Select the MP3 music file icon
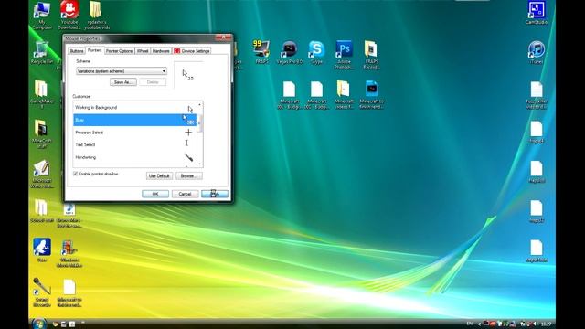The image size is (585, 329). (x=69, y=216)
